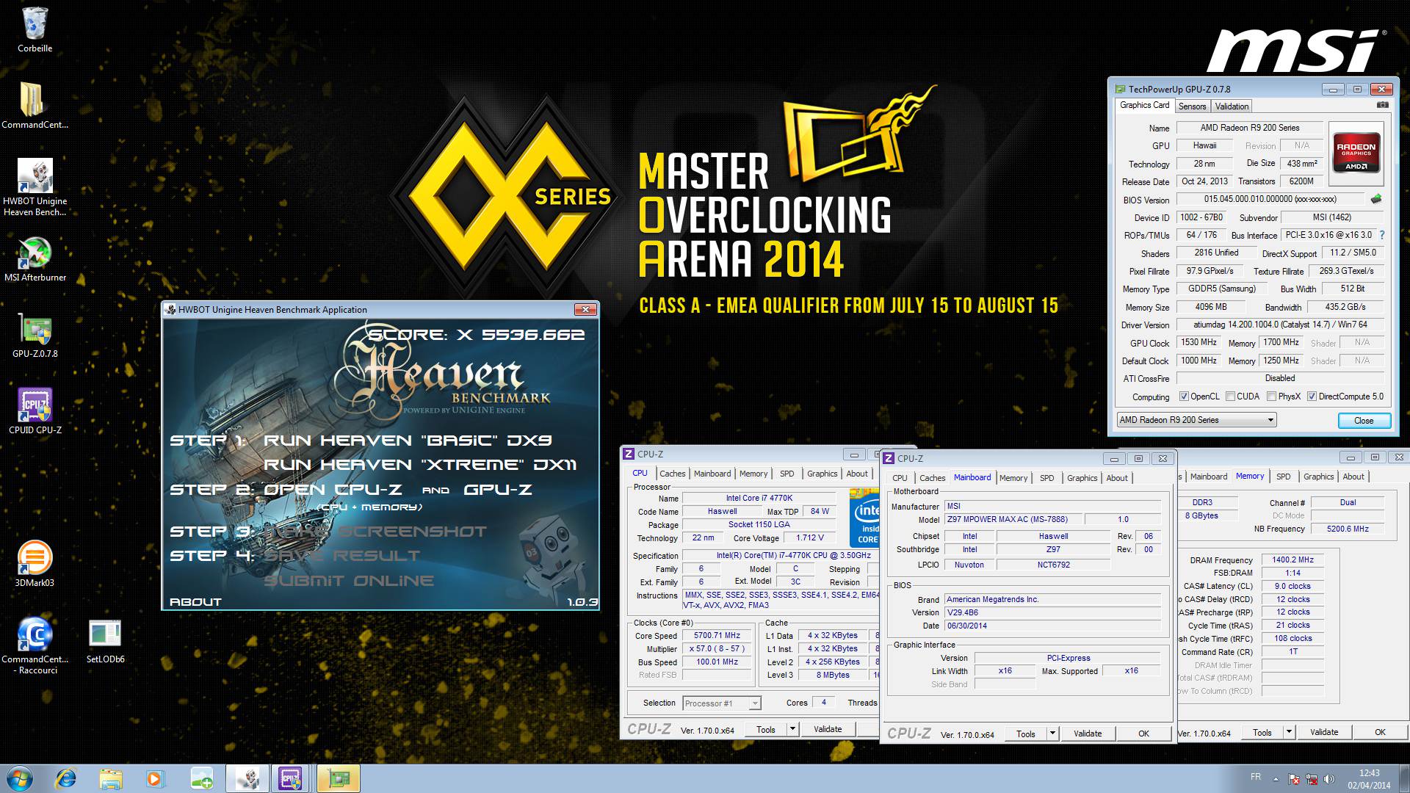Open the network status tray icon
Image resolution: width=1410 pixels, height=793 pixels.
pos(1312,779)
